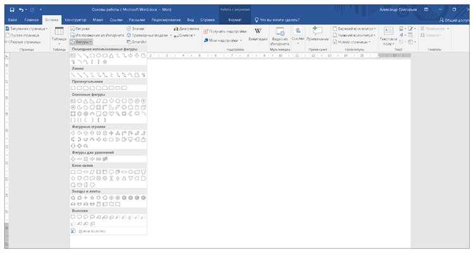Insert a SmartArt graphic

point(137,42)
